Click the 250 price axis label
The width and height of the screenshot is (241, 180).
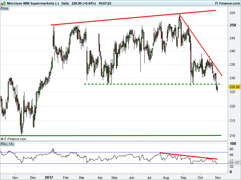[x=233, y=25]
